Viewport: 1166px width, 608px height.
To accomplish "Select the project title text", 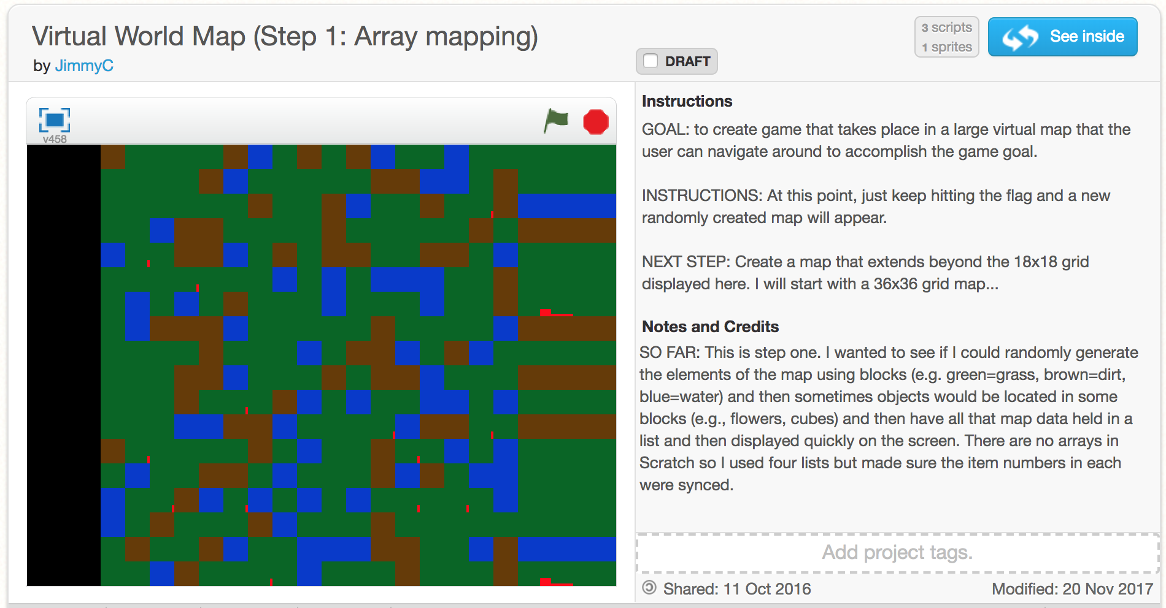I will (285, 37).
